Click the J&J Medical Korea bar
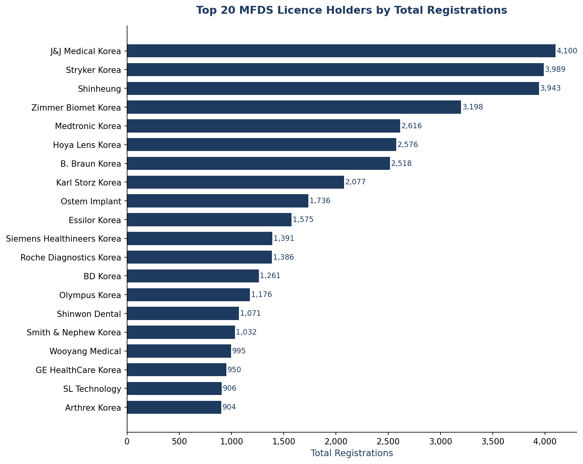 click(x=341, y=51)
